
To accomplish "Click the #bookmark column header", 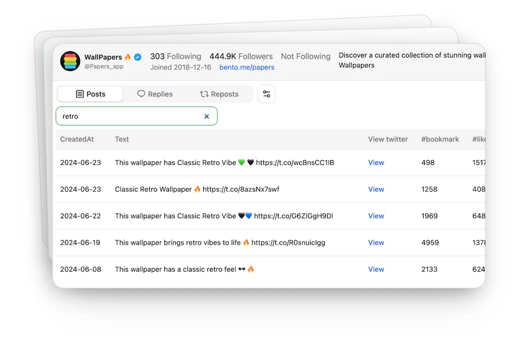I will click(x=440, y=139).
